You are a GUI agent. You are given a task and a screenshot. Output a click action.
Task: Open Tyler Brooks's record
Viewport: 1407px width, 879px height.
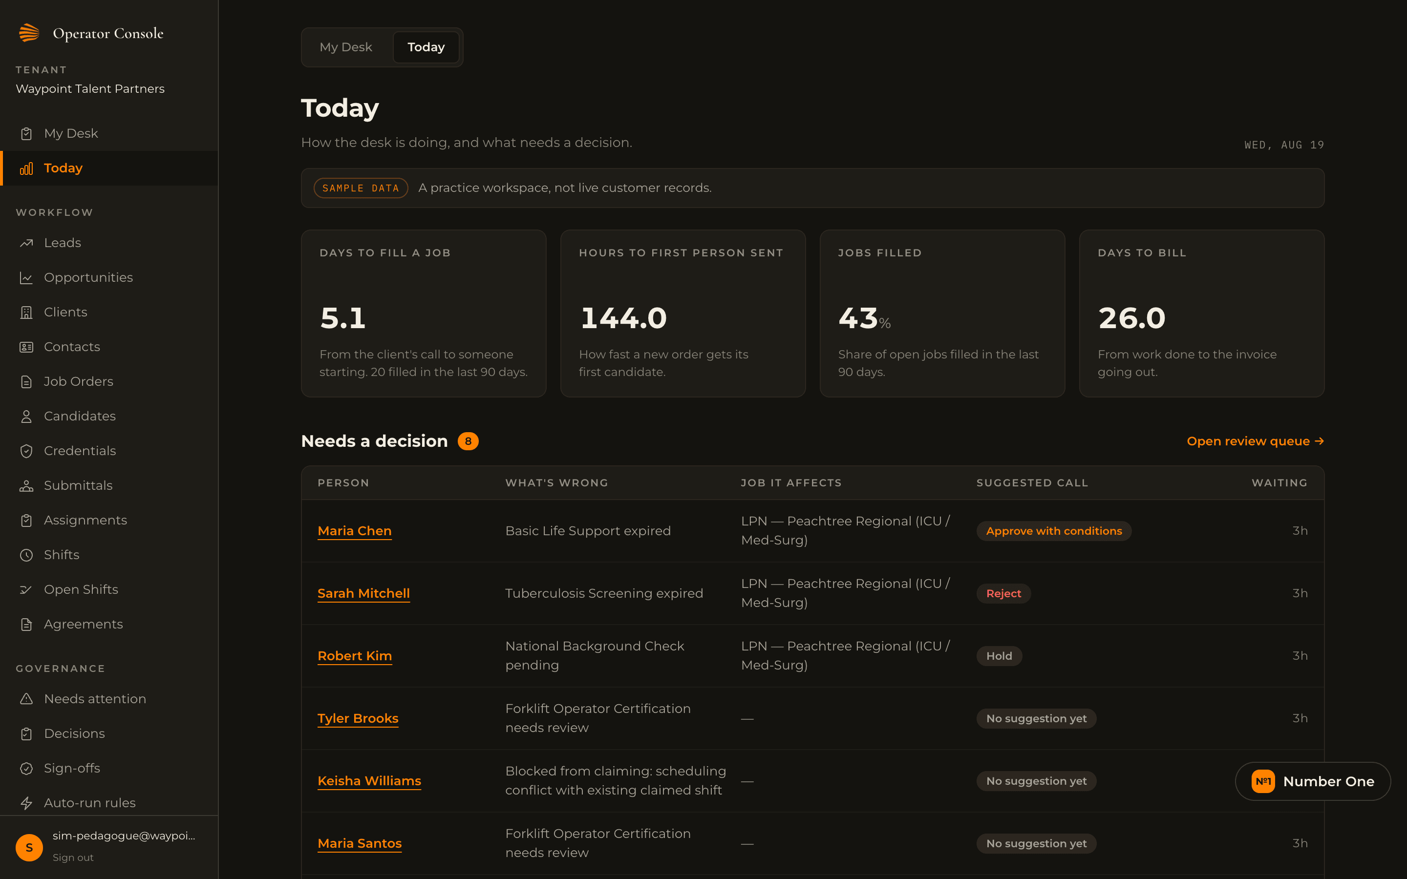point(358,718)
